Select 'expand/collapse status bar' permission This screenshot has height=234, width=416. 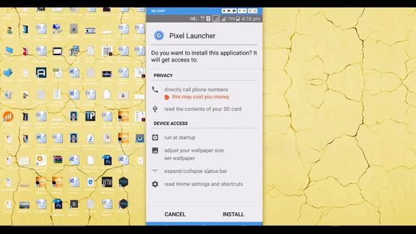point(196,171)
